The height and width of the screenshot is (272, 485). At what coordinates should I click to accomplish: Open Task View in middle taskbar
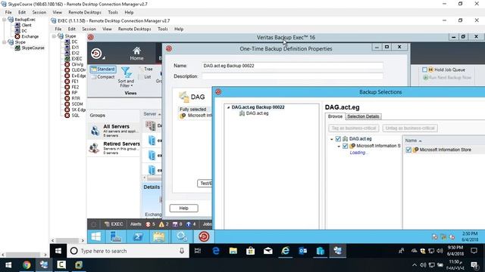198,251
